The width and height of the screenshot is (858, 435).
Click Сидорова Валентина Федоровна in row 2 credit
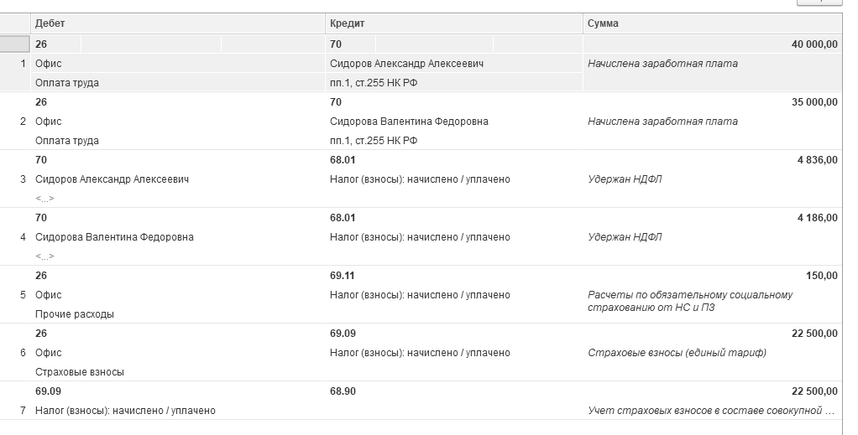tap(409, 122)
